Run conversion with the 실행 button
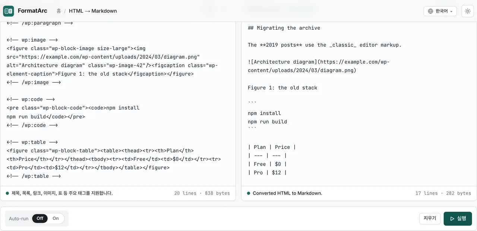The image size is (477, 231). pyautogui.click(x=458, y=218)
